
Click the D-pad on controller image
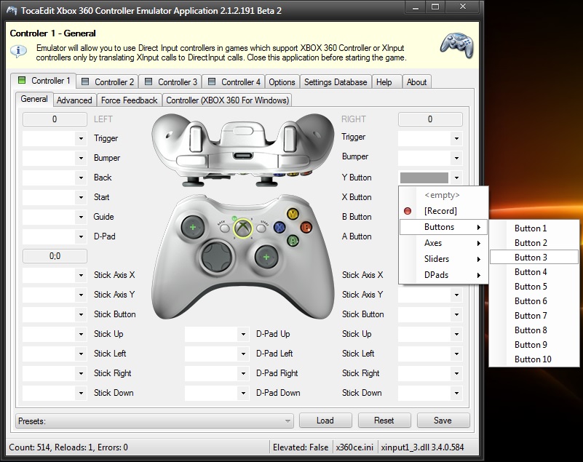(x=217, y=256)
